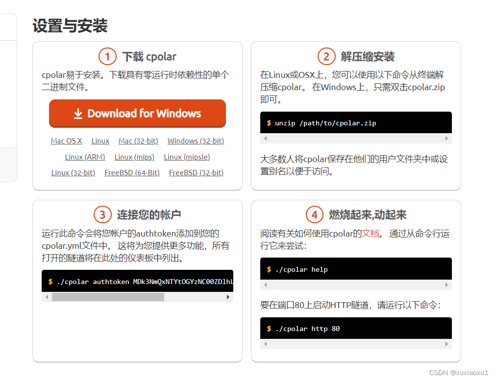Open the red 文档 documentation link
The height and width of the screenshot is (380, 496).
[x=371, y=234]
